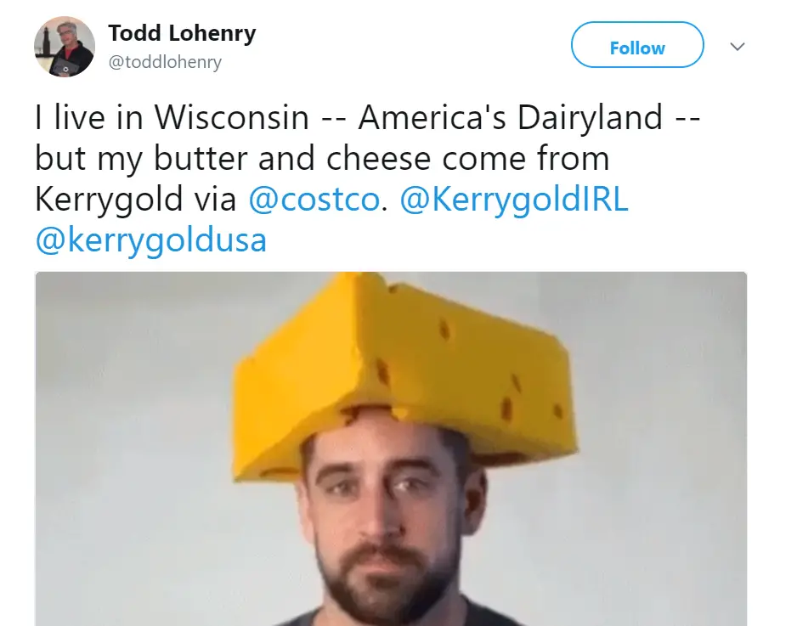The height and width of the screenshot is (626, 797).
Task: Go to the @kerrygoldusa mention
Action: point(151,240)
